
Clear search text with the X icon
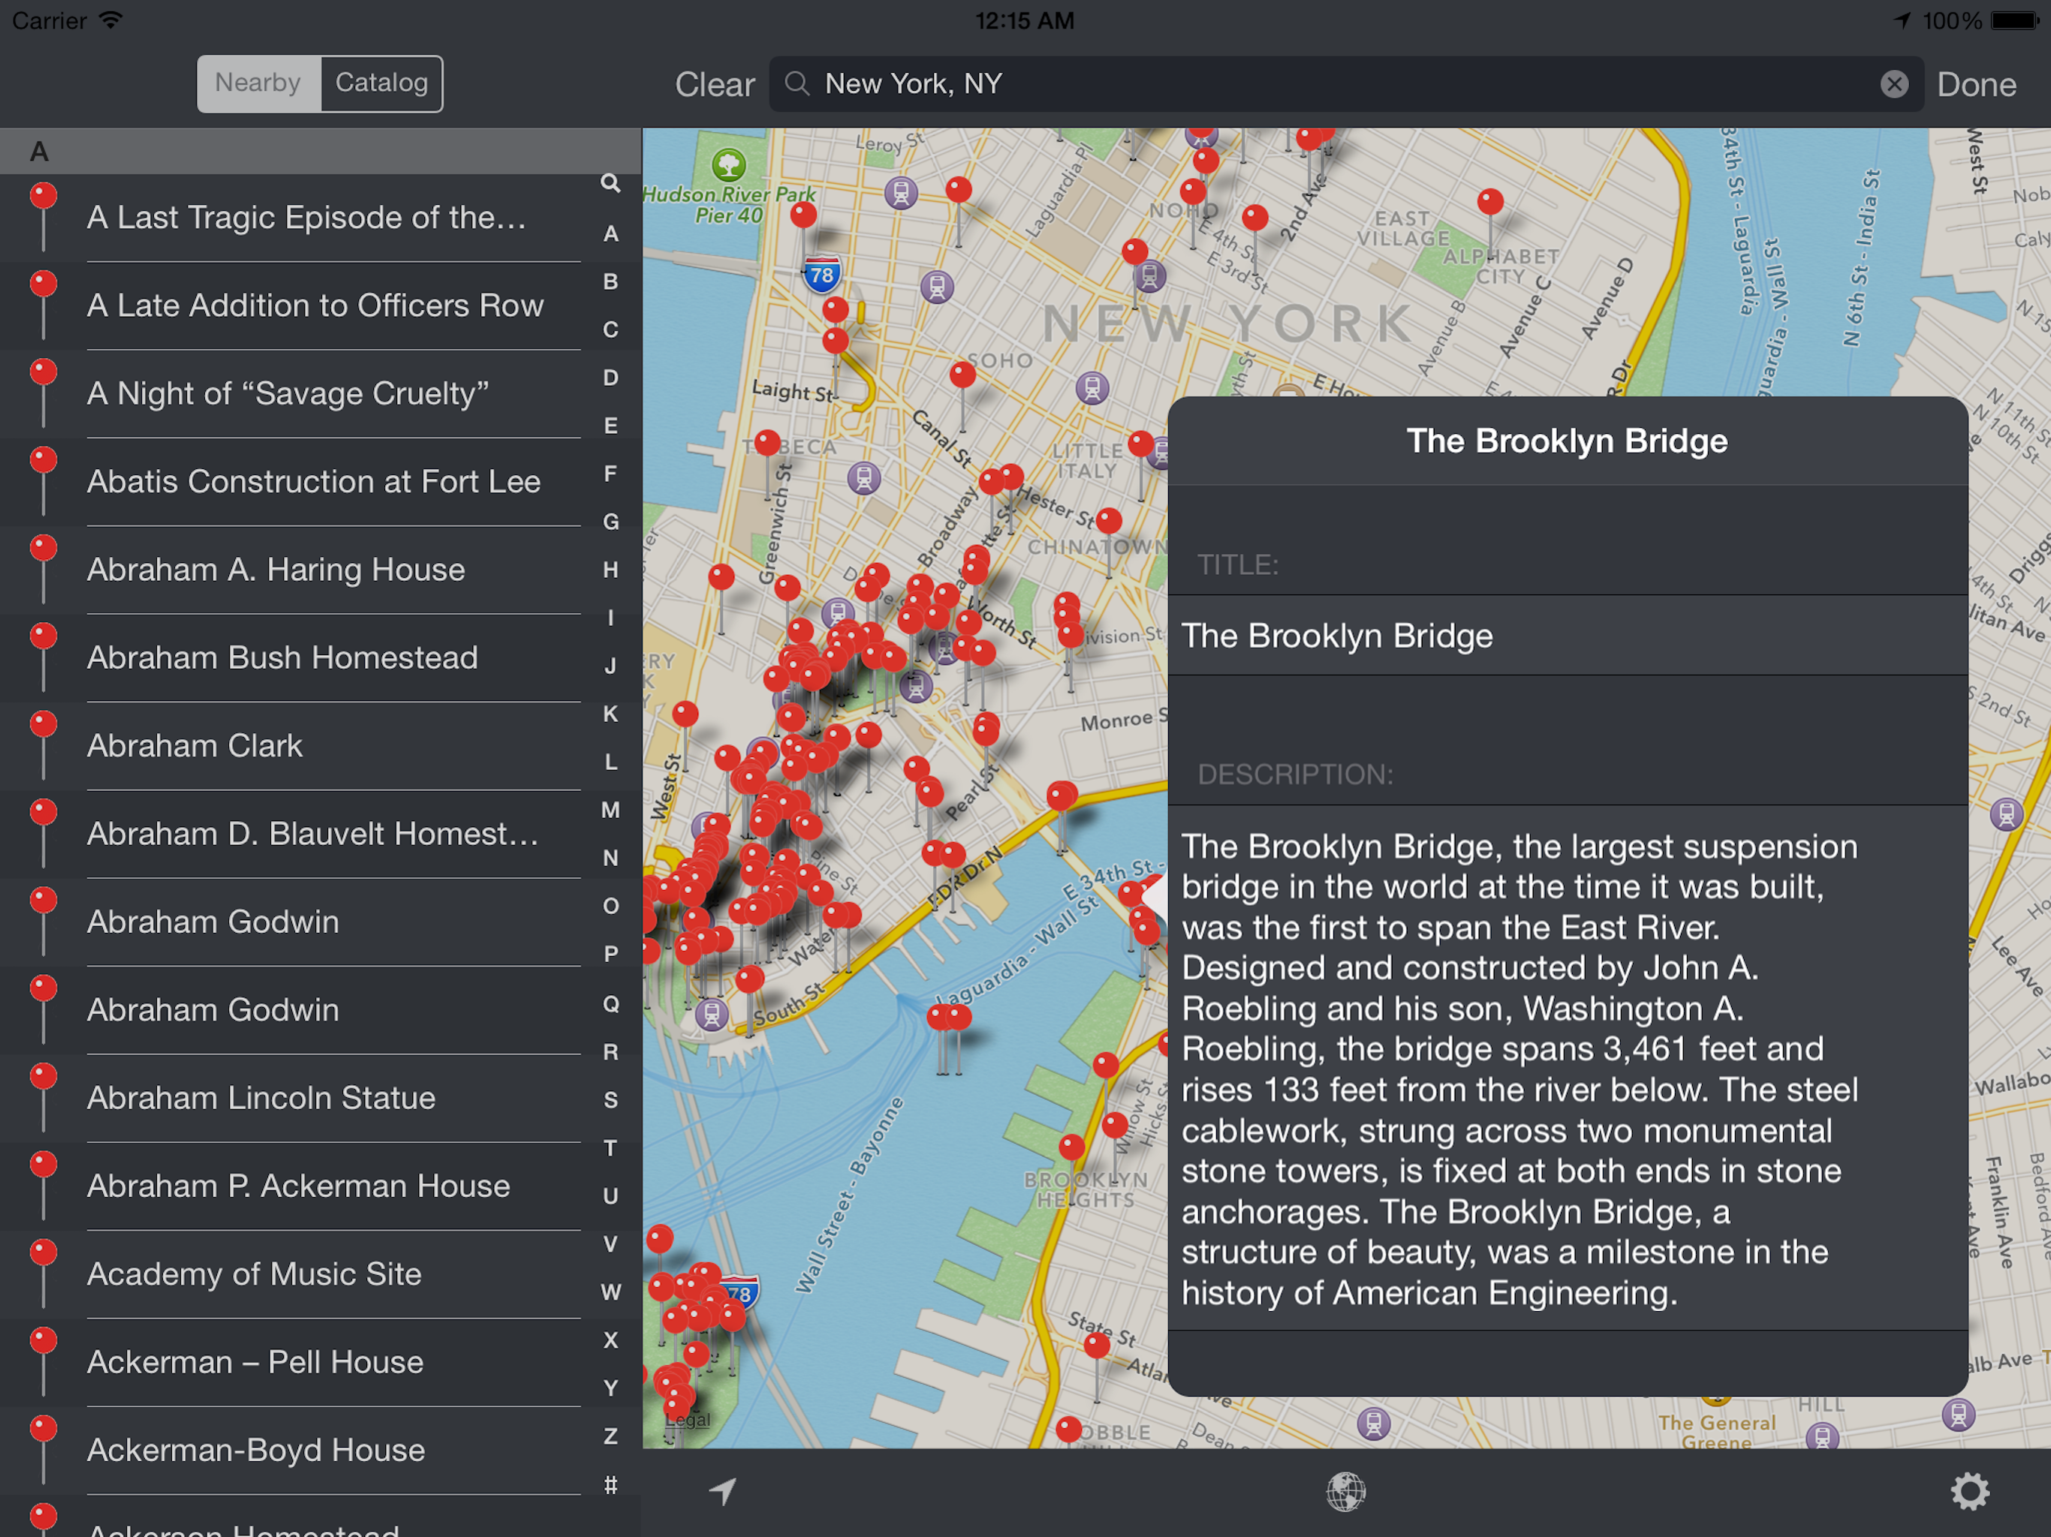(x=1893, y=84)
